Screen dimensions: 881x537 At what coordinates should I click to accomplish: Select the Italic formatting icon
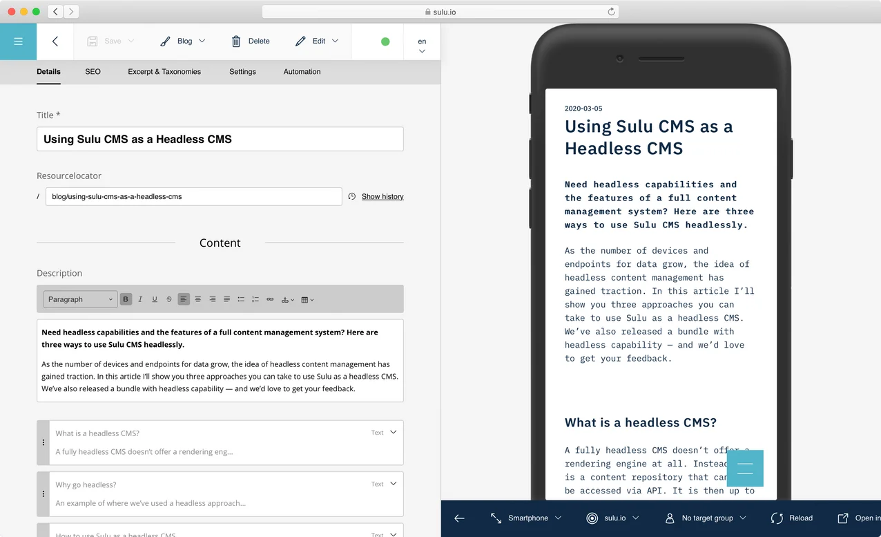point(140,299)
